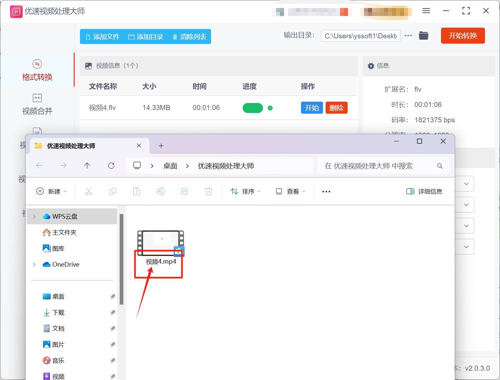This screenshot has height=380, width=500.
Task: Open the 新建 dropdown in Explorer
Action: pyautogui.click(x=52, y=191)
